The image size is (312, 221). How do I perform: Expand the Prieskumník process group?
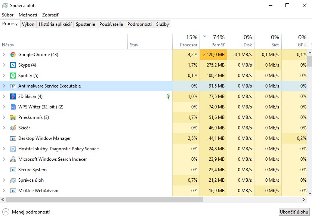[x=4, y=117]
